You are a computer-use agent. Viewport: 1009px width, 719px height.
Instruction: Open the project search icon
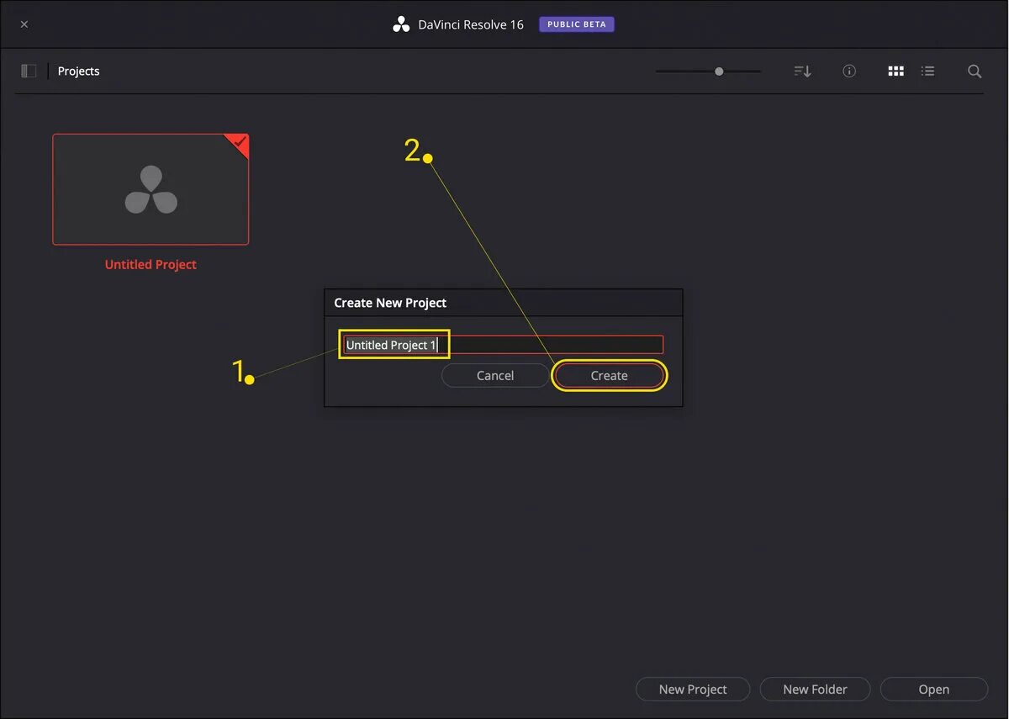975,71
